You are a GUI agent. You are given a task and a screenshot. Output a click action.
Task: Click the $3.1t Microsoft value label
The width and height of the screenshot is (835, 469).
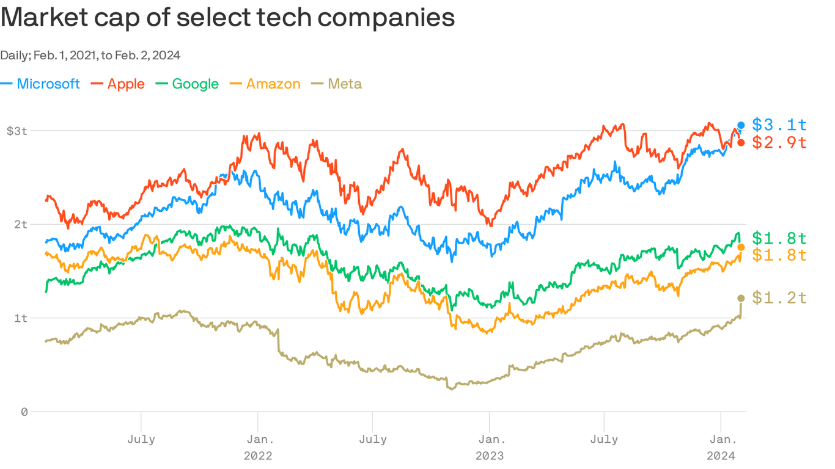(779, 125)
